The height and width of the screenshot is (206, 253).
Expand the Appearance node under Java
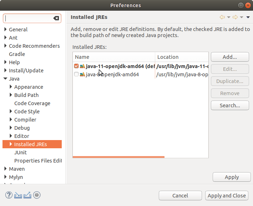[11, 87]
